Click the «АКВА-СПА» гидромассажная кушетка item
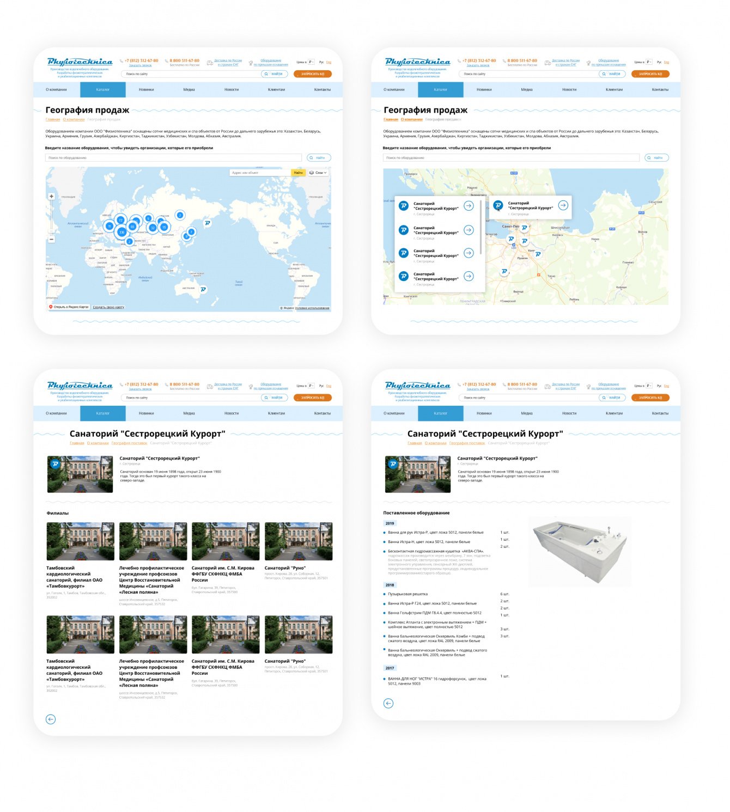Image resolution: width=730 pixels, height=812 pixels. 436,551
